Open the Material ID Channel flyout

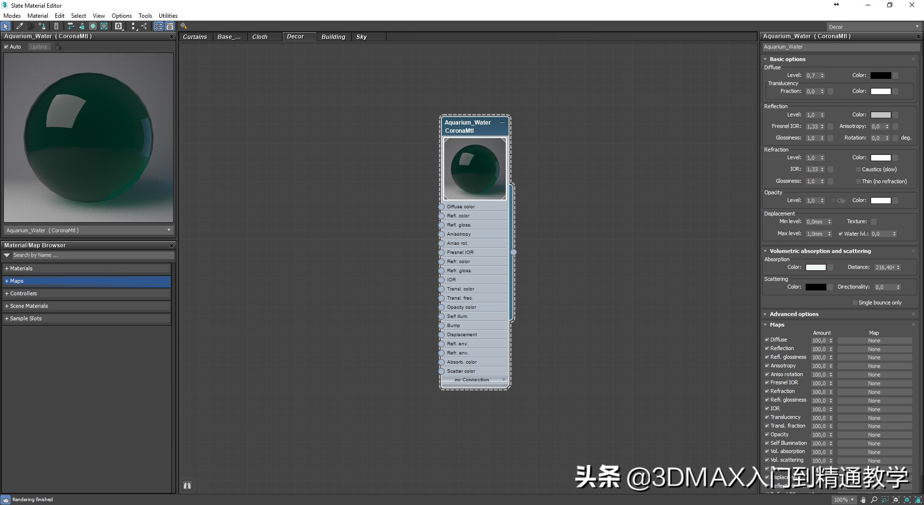tap(118, 26)
